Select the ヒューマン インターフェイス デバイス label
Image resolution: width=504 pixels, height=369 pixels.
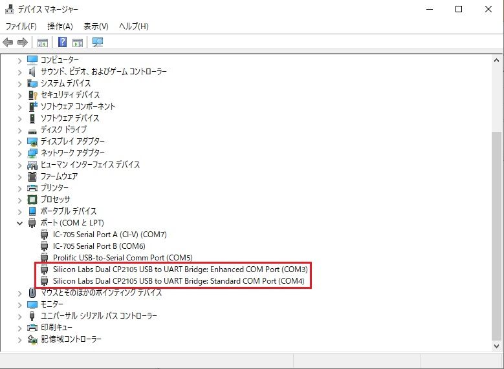[90, 165]
